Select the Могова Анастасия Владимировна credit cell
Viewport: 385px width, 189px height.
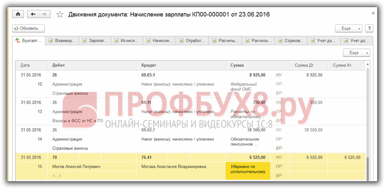click(181, 166)
